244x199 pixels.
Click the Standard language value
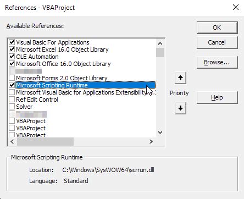[x=76, y=181]
